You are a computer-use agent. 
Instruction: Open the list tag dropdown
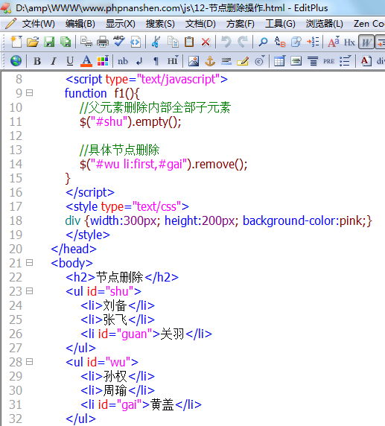[346, 61]
